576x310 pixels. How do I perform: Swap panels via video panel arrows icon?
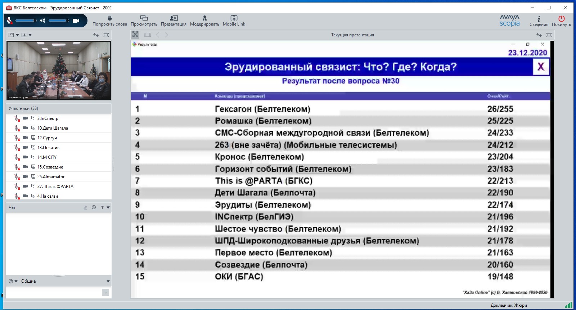point(96,35)
